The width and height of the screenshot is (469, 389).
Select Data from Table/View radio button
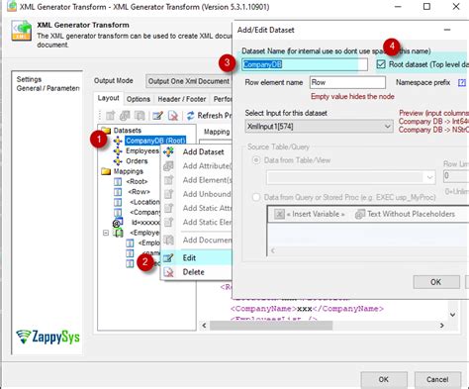(256, 160)
